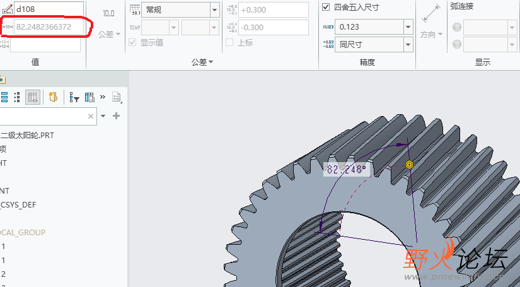Click the folder browser tab icon above the tree

click(2, 79)
